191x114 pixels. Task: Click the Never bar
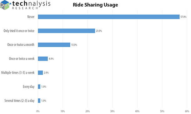(109, 17)
